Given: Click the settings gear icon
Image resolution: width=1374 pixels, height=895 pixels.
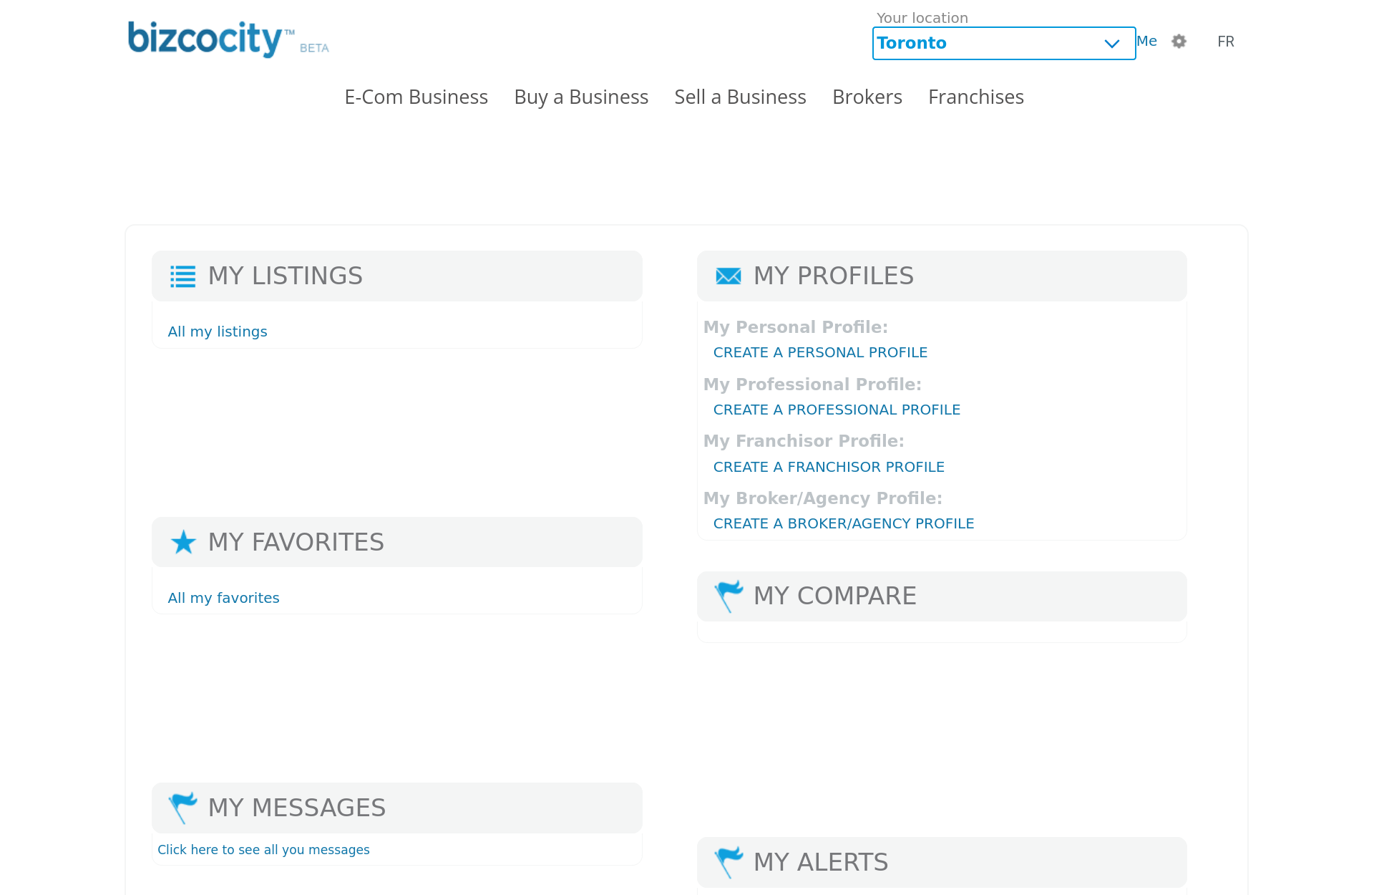Looking at the screenshot, I should point(1179,42).
